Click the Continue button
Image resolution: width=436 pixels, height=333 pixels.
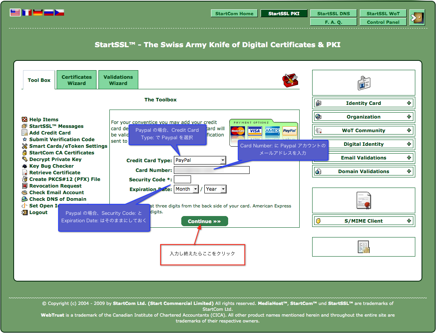[x=205, y=221]
